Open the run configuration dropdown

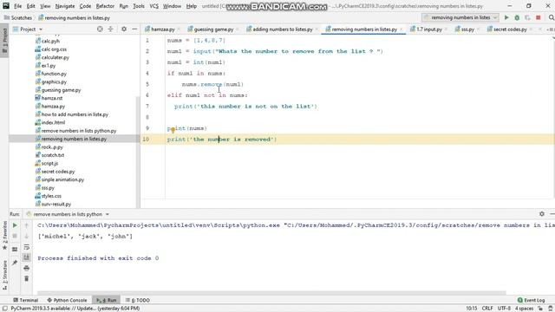point(460,17)
